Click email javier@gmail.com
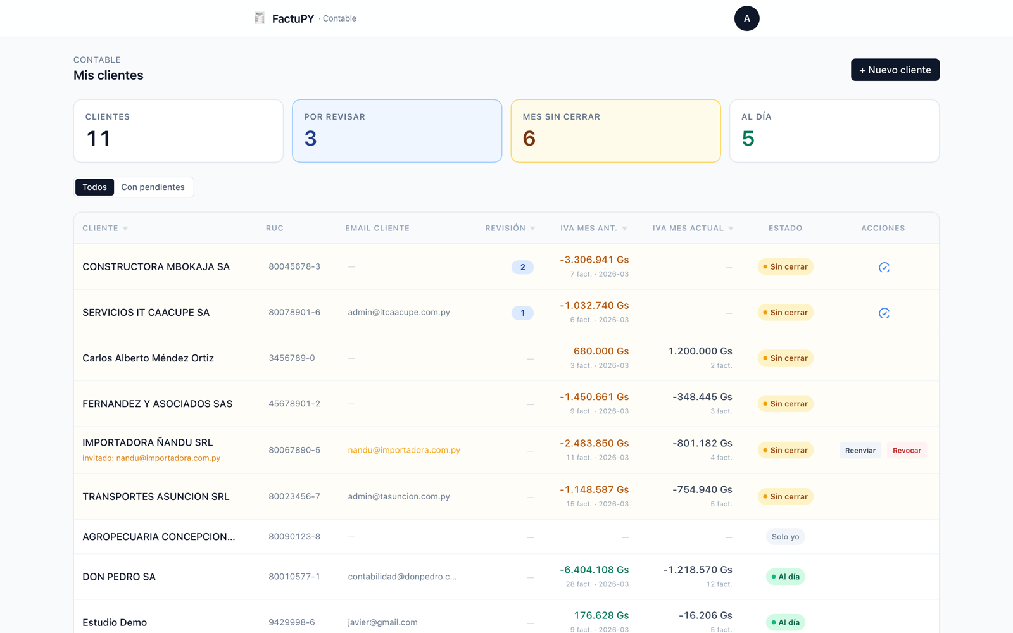The width and height of the screenshot is (1013, 633). [x=382, y=622]
